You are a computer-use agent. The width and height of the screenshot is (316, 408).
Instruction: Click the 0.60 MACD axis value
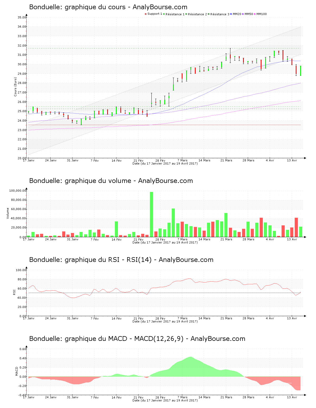pyautogui.click(x=23, y=349)
